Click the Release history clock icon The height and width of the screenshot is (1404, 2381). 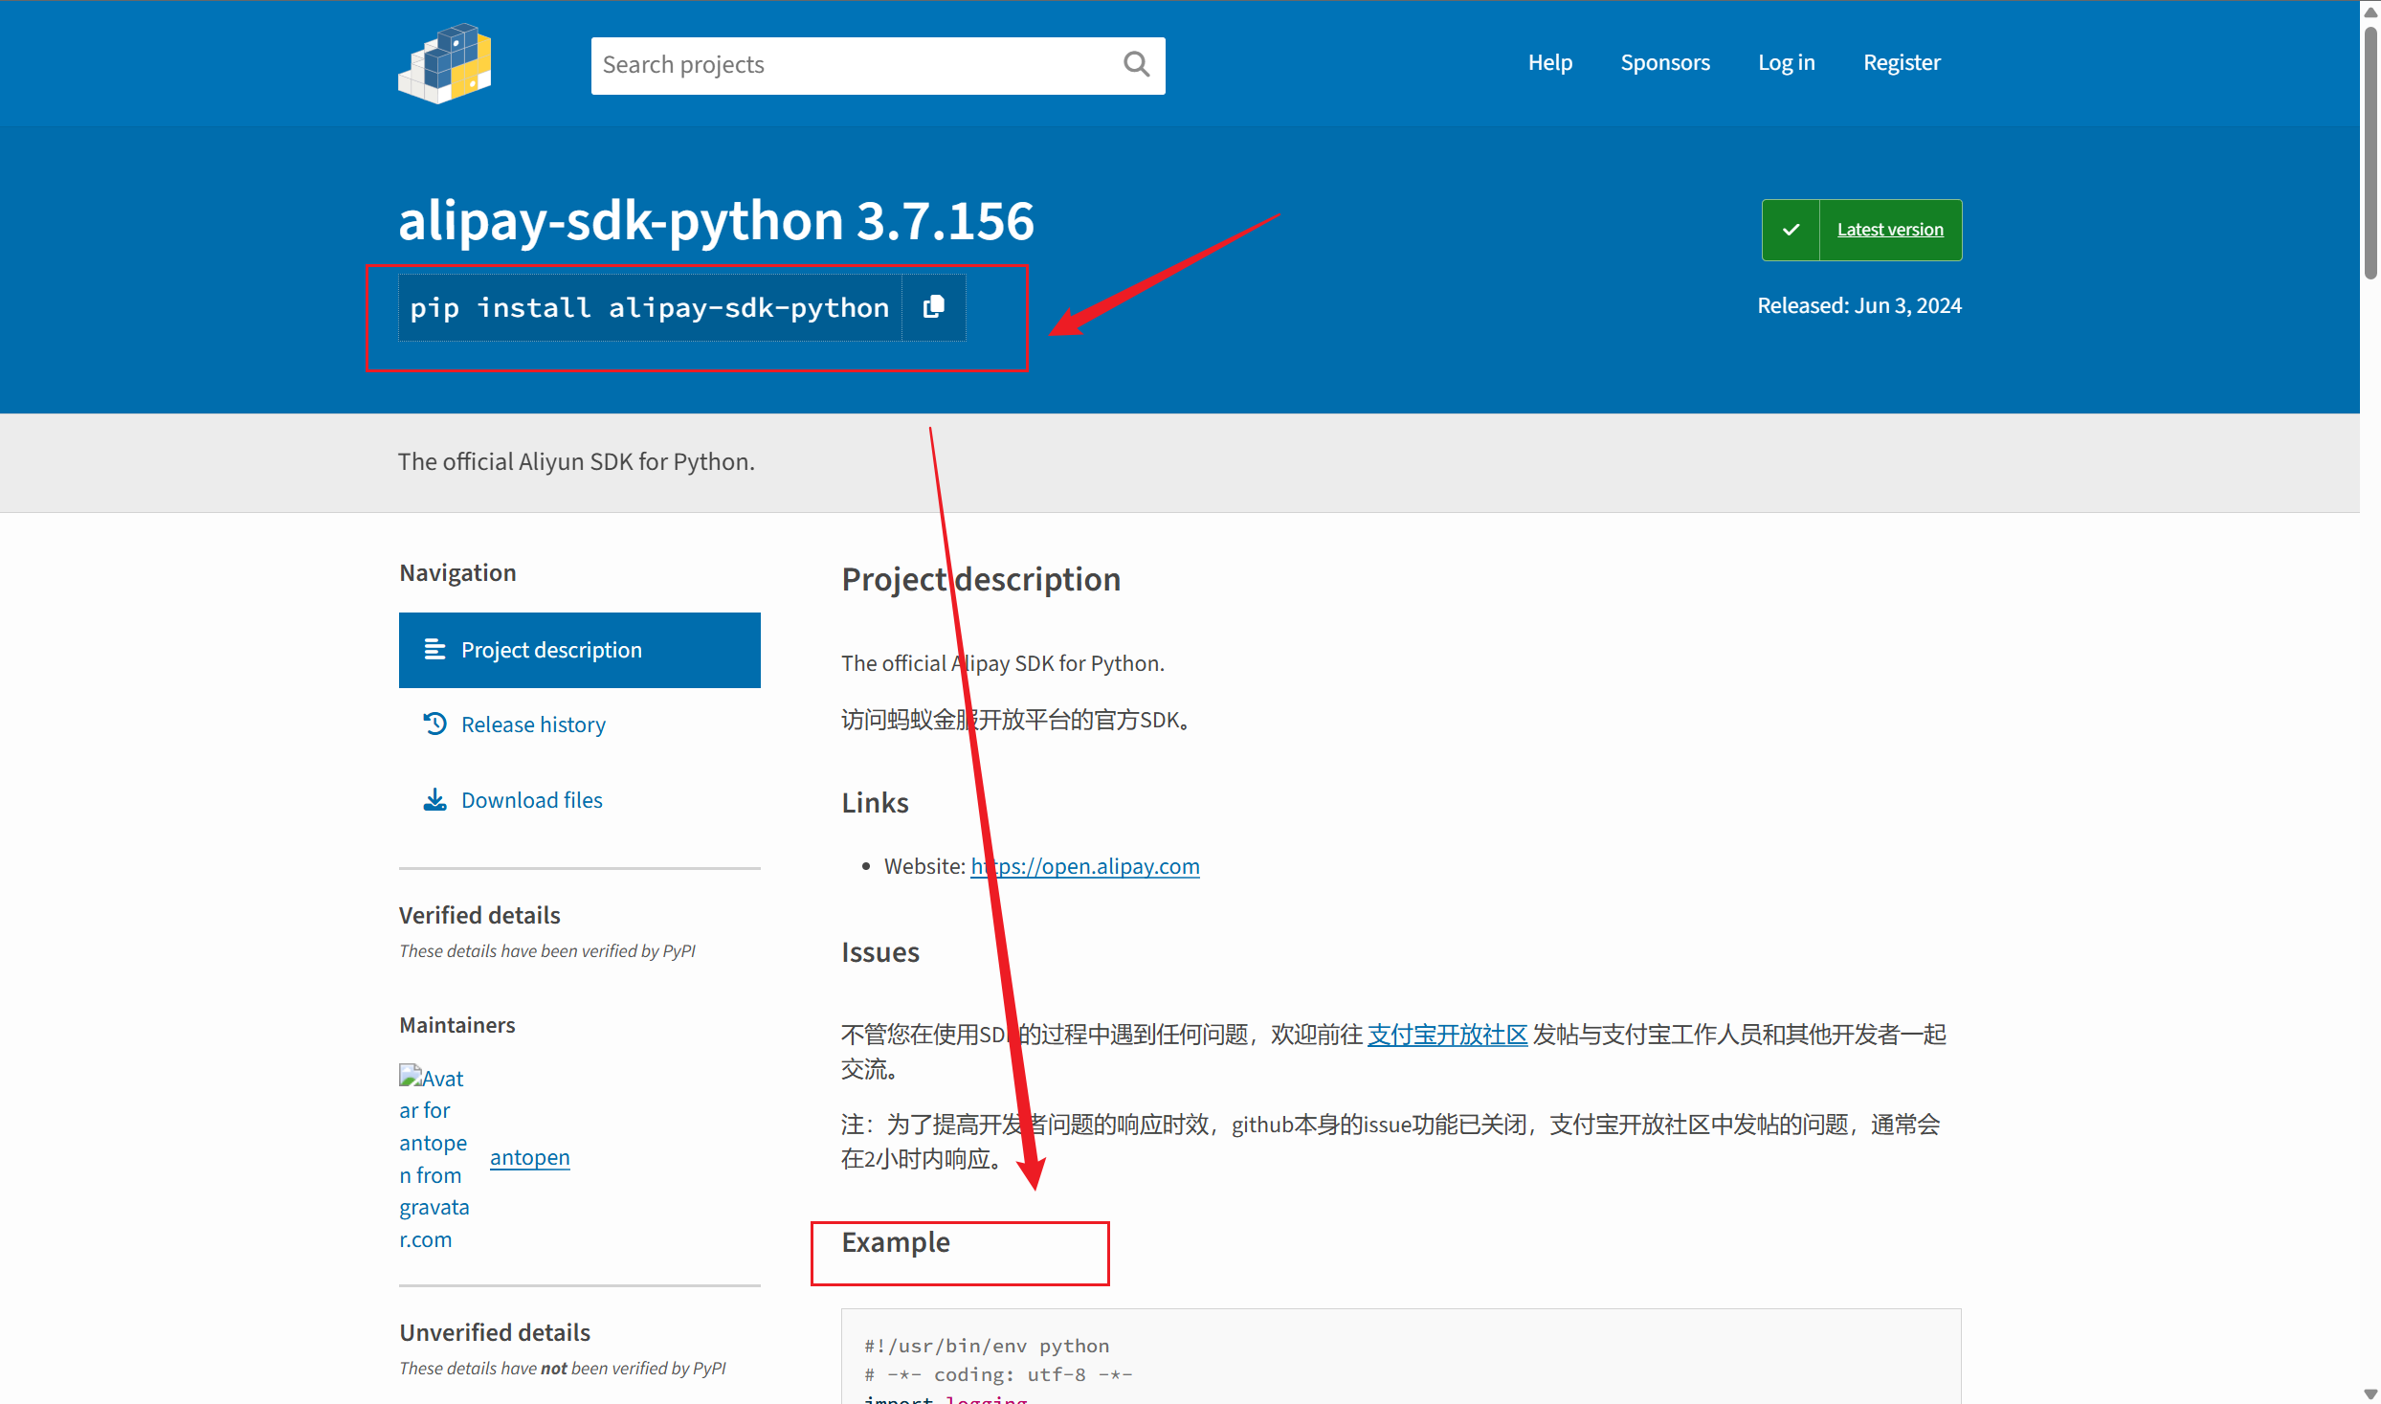[x=434, y=724]
